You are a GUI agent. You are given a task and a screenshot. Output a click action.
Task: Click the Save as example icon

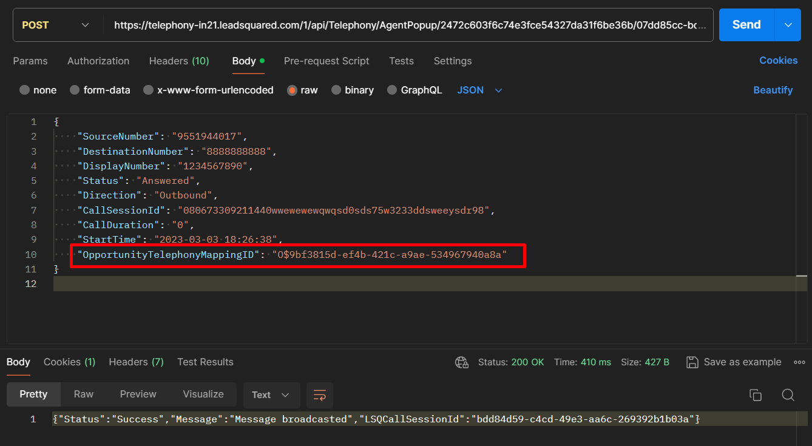pyautogui.click(x=692, y=362)
